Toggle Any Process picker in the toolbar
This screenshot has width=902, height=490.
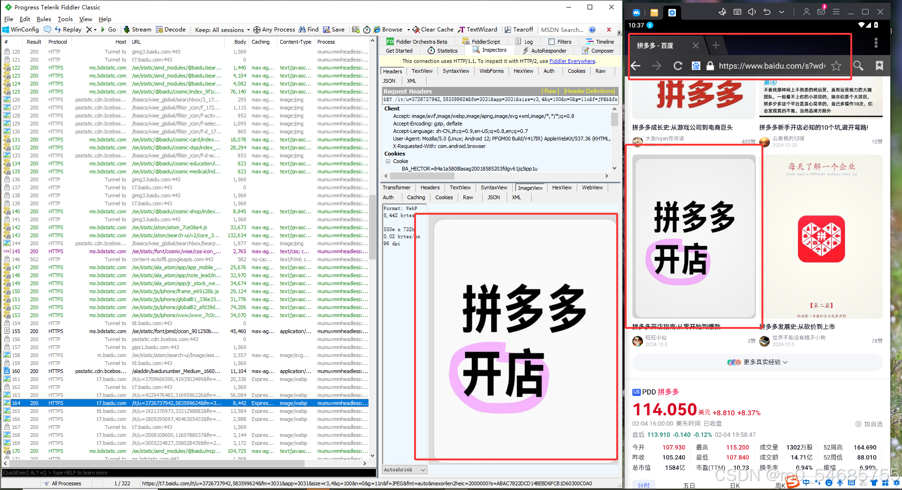pos(274,29)
